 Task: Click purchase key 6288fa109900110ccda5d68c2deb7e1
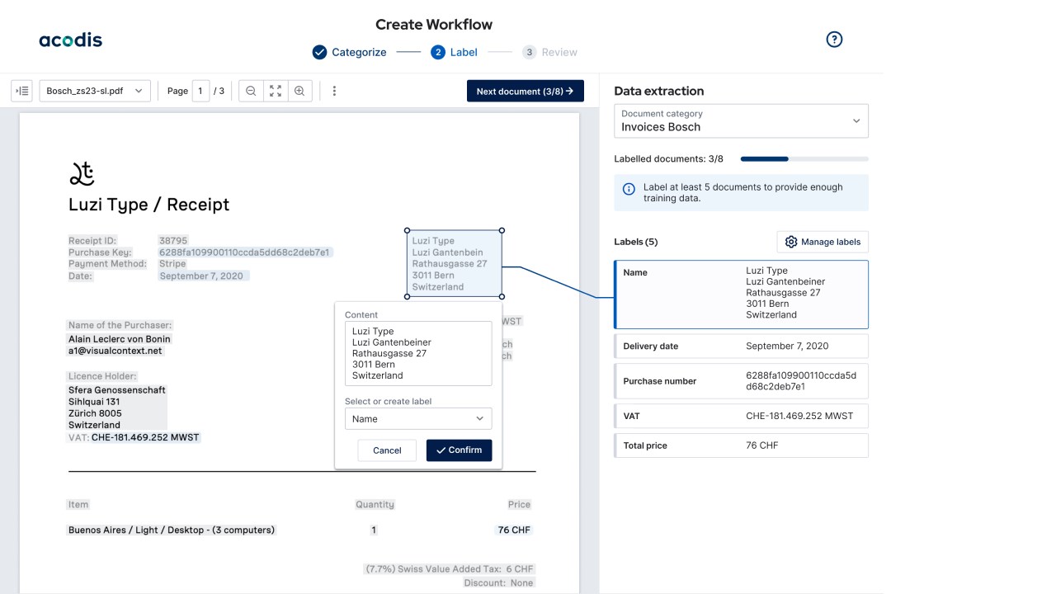click(244, 252)
